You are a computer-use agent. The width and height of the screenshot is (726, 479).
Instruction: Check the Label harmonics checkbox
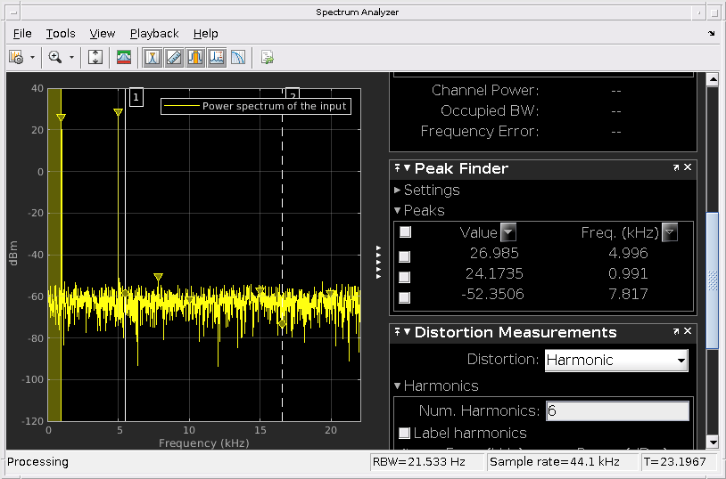(405, 434)
